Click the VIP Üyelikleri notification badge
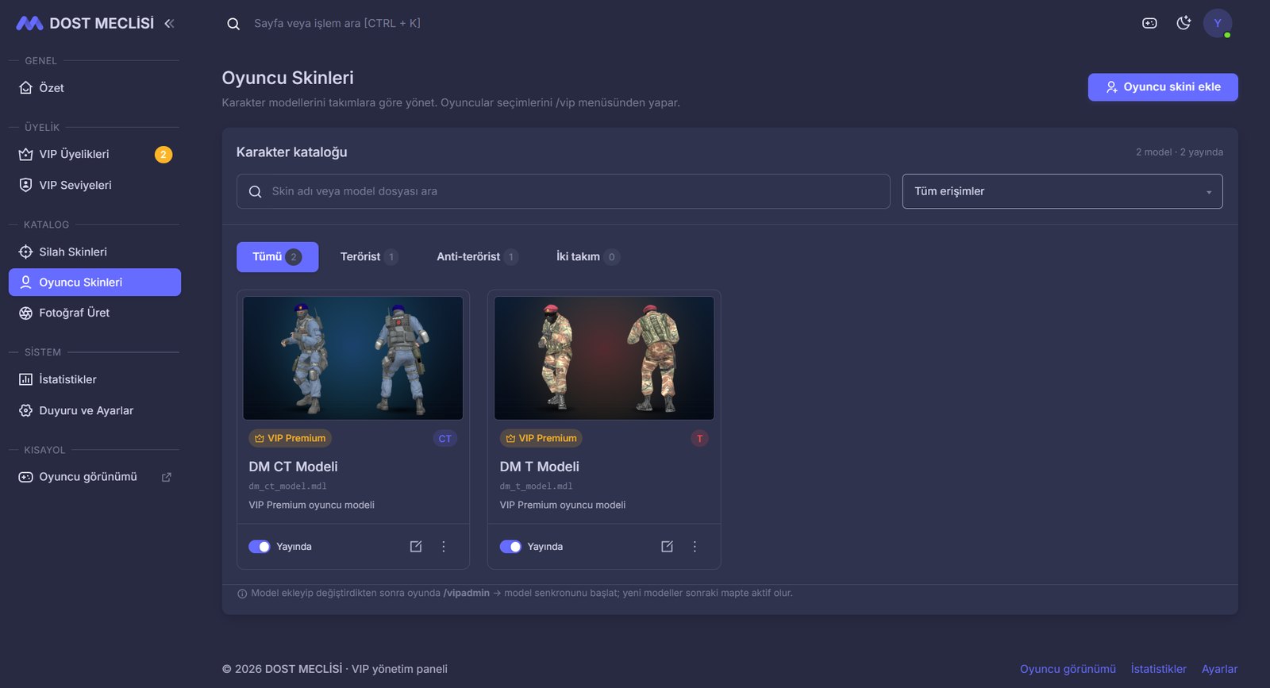Viewport: 1270px width, 688px height. pyautogui.click(x=163, y=155)
